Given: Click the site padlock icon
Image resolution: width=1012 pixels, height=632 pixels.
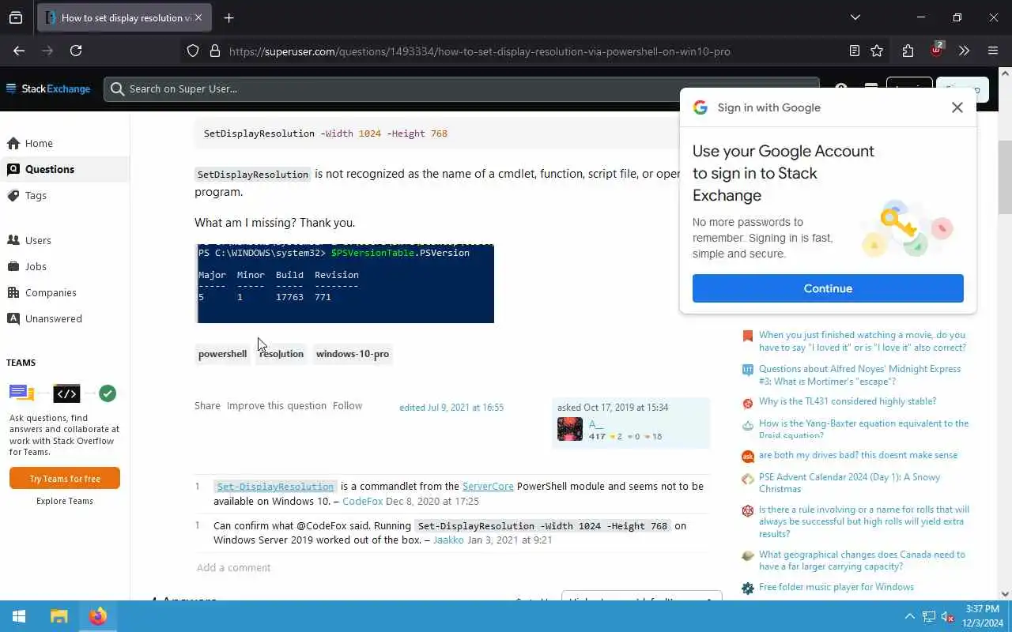Looking at the screenshot, I should (x=214, y=51).
